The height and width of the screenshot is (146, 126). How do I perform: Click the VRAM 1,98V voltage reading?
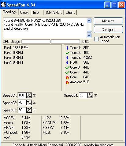(x=17, y=128)
